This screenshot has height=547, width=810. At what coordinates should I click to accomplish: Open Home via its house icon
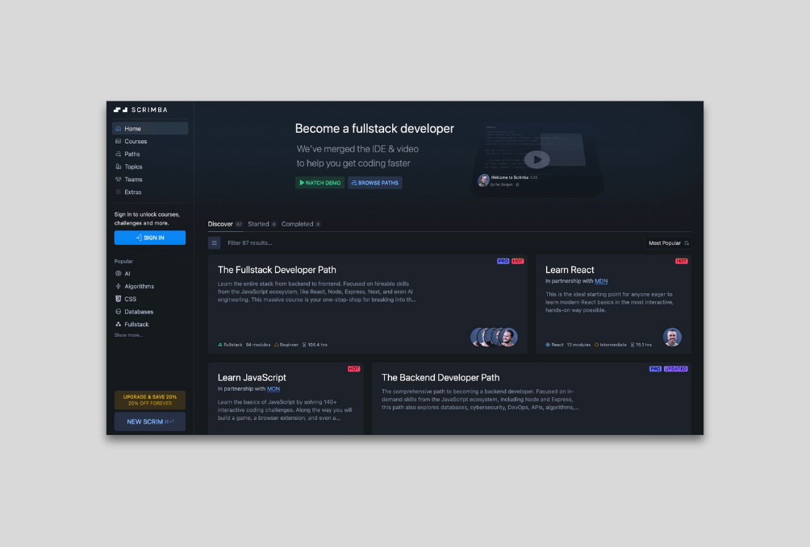click(119, 129)
